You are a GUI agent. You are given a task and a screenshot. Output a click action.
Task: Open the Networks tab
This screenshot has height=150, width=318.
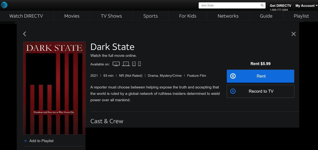pyautogui.click(x=228, y=16)
